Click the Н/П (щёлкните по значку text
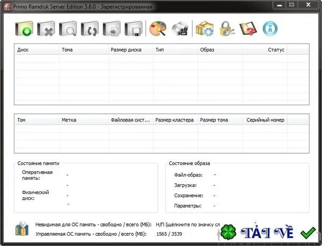Image resolution: width=322 pixels, height=246 pixels. 188,225
